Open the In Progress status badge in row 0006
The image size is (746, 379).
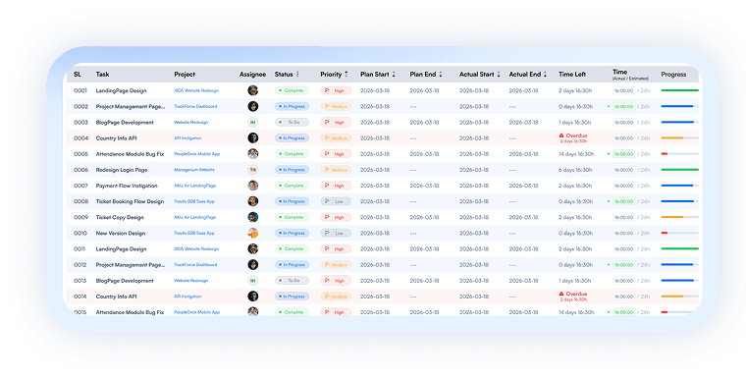tap(292, 170)
